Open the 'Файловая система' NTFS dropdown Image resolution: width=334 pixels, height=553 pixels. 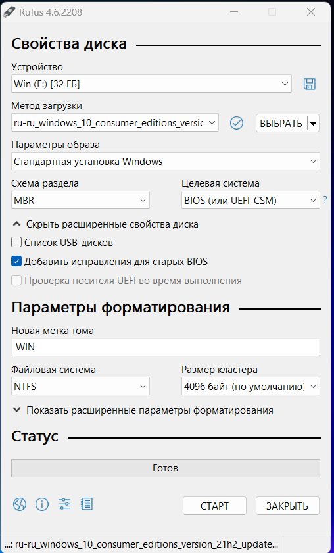[x=80, y=386]
